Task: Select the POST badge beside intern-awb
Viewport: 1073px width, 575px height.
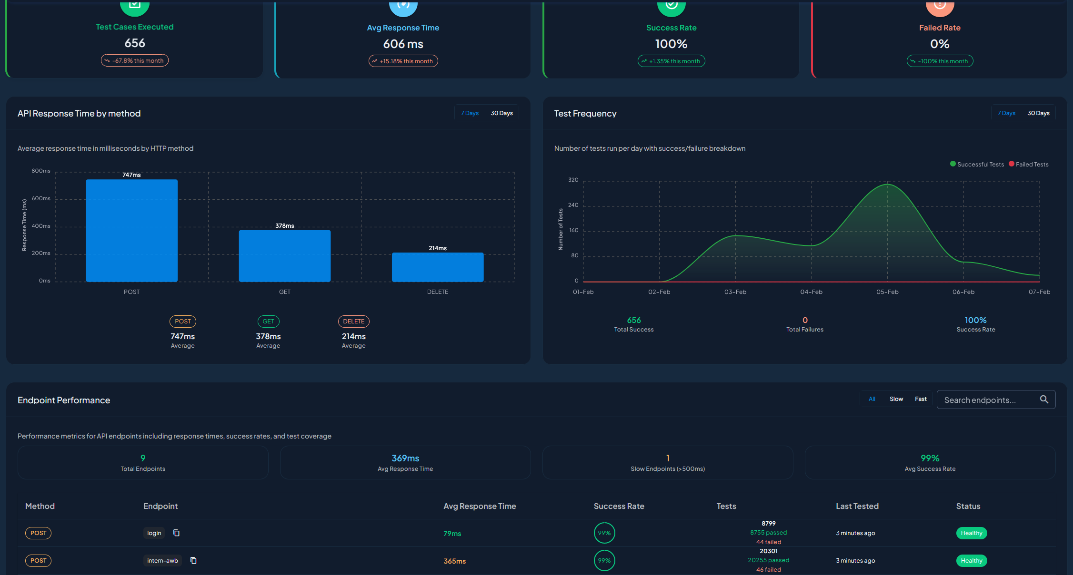Action: (38, 560)
